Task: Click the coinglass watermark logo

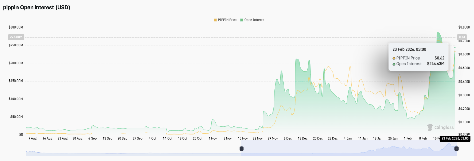Action: pyautogui.click(x=440, y=127)
